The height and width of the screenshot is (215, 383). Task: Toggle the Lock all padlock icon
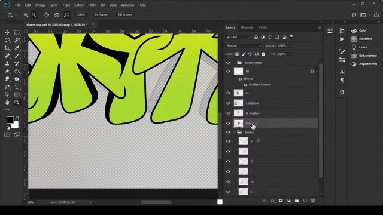point(263,54)
